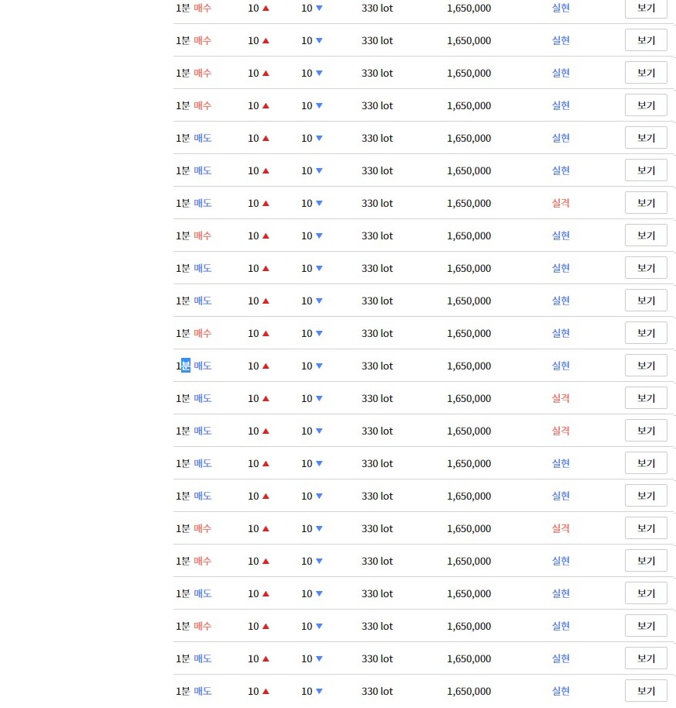Click 330 lot in the 매수 실격 row
This screenshot has width=676, height=708.
tap(377, 528)
